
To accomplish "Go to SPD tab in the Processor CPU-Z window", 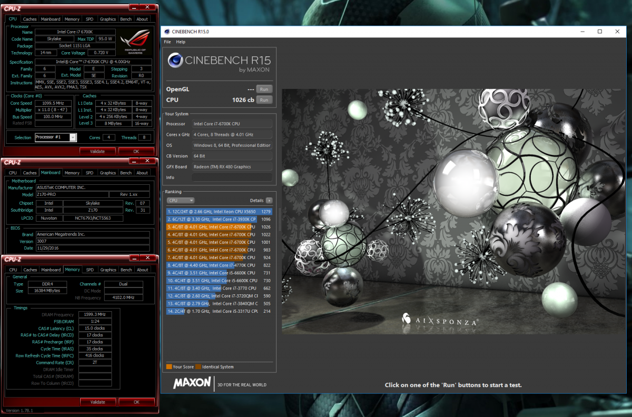I will tap(90, 19).
